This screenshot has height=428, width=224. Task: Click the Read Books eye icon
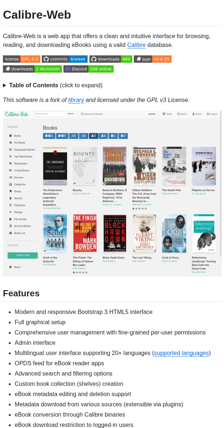[11, 164]
